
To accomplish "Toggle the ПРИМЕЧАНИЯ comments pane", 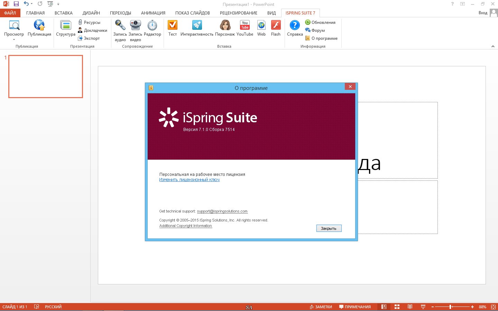I will [x=355, y=307].
